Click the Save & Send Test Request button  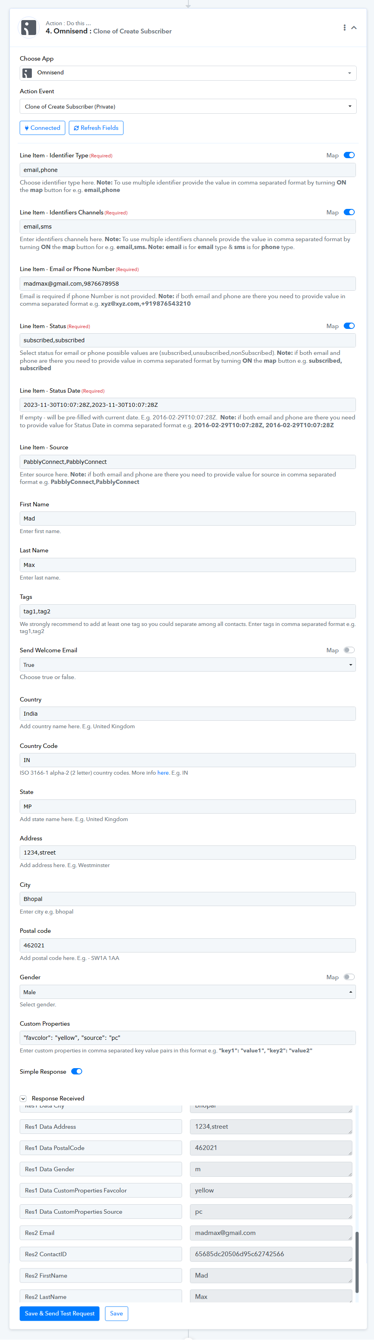click(x=60, y=1314)
